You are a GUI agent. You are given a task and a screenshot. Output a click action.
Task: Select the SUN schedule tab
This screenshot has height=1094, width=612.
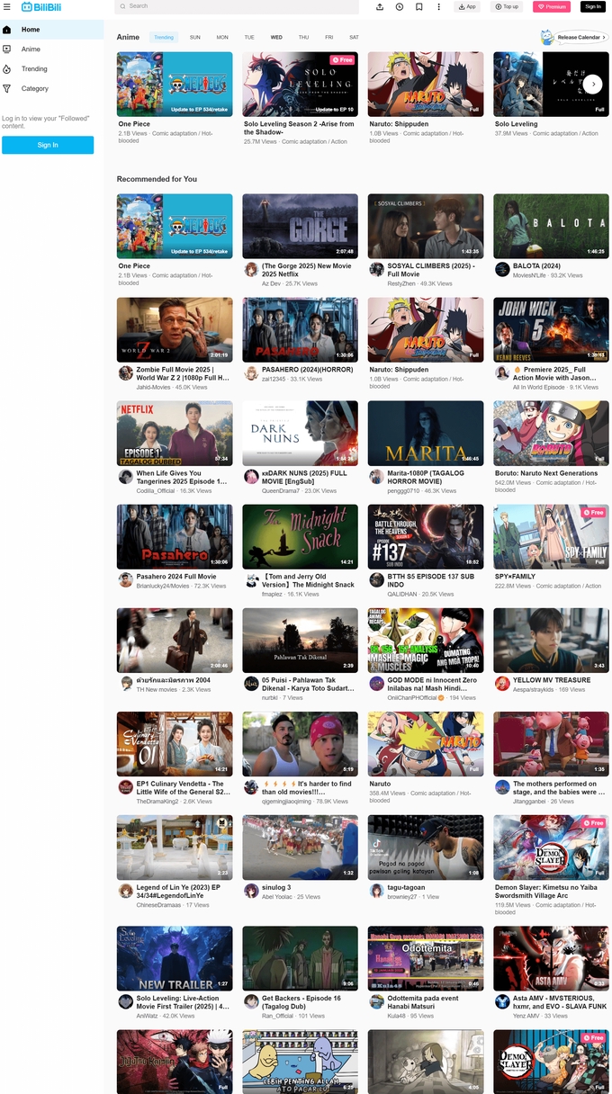[195, 38]
